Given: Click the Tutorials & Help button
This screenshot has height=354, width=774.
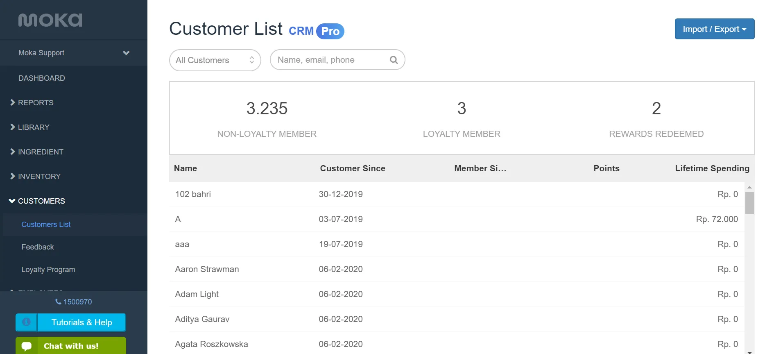Looking at the screenshot, I should 81,322.
